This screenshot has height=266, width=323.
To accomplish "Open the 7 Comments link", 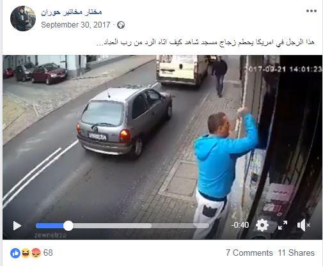I will click(x=249, y=253).
